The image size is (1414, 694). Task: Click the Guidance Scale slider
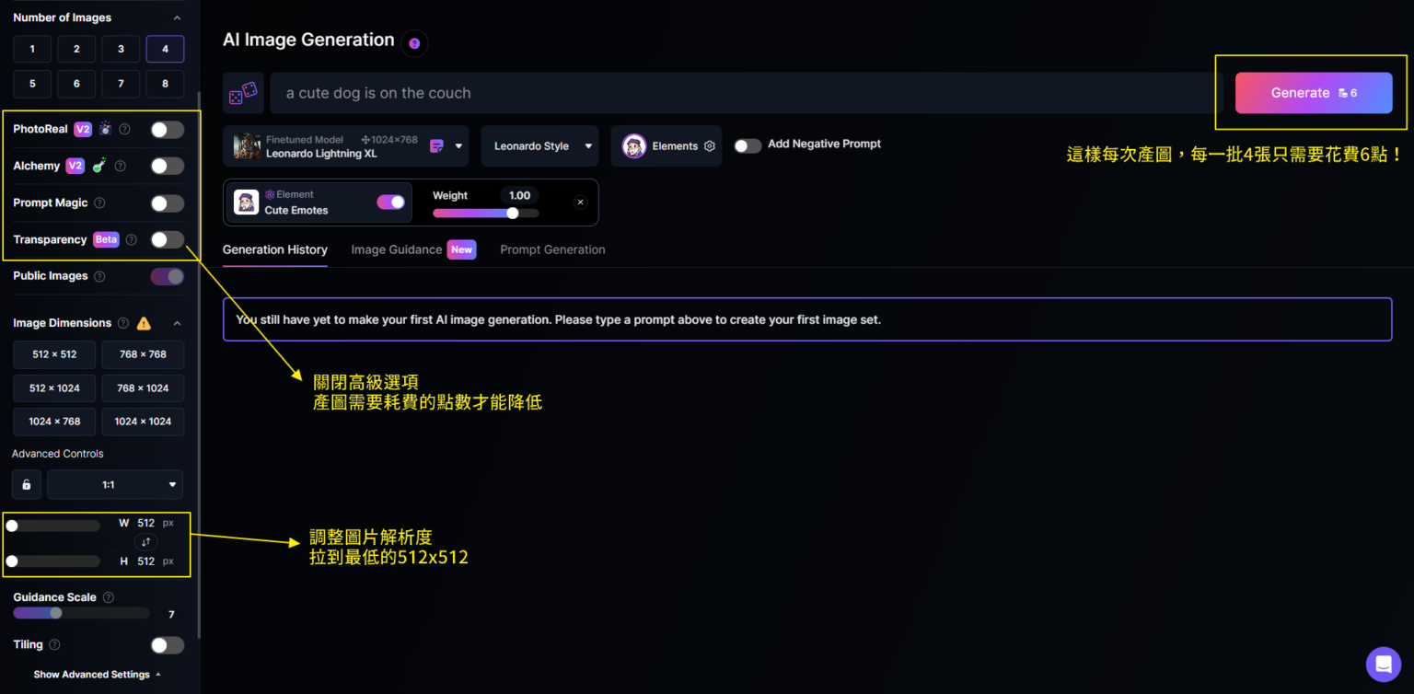pyautogui.click(x=81, y=613)
